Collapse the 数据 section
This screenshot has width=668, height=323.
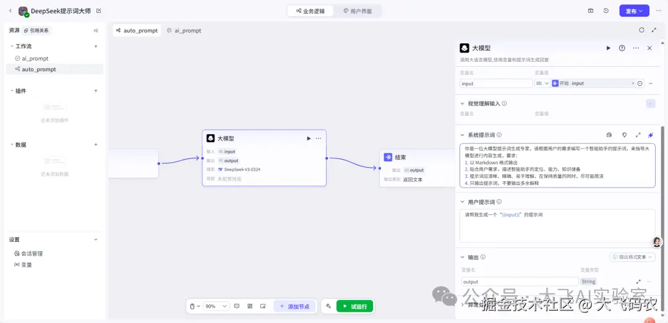pyautogui.click(x=12, y=144)
